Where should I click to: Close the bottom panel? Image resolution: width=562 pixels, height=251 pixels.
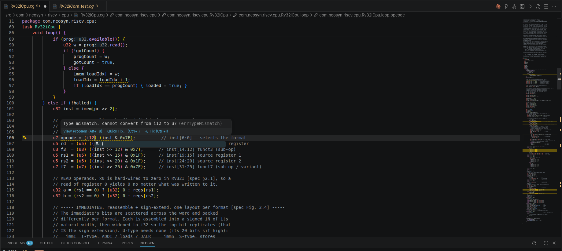coord(554,243)
